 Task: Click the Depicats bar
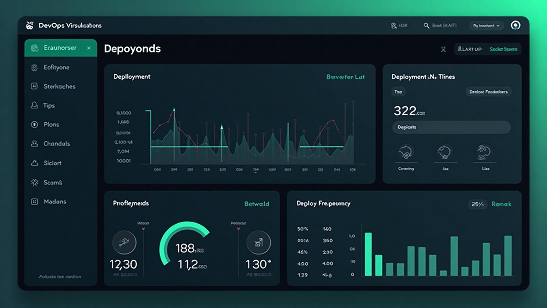tap(452, 127)
